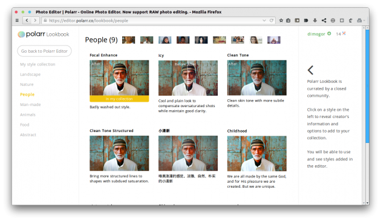Click the scrollbar down arrow at bottom right

click(368, 203)
